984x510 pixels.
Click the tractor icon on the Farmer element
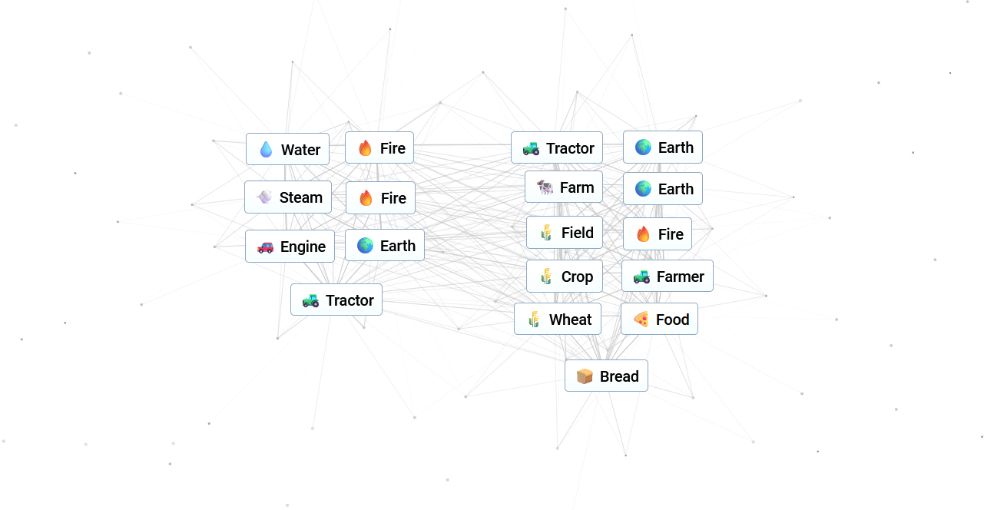pos(641,277)
